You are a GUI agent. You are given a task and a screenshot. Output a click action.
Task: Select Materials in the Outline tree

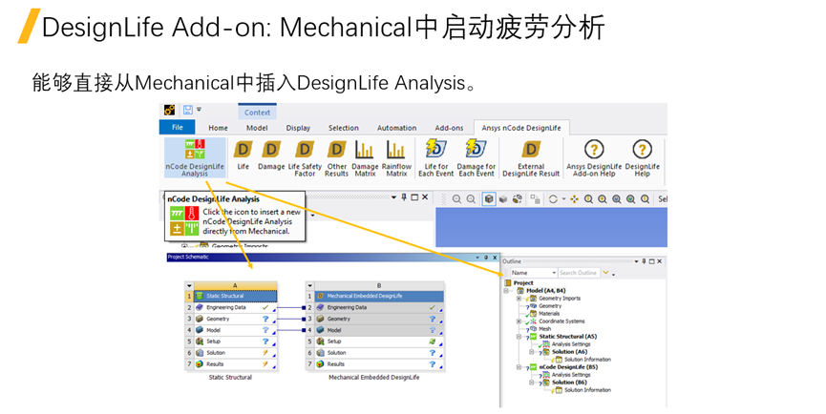[549, 314]
